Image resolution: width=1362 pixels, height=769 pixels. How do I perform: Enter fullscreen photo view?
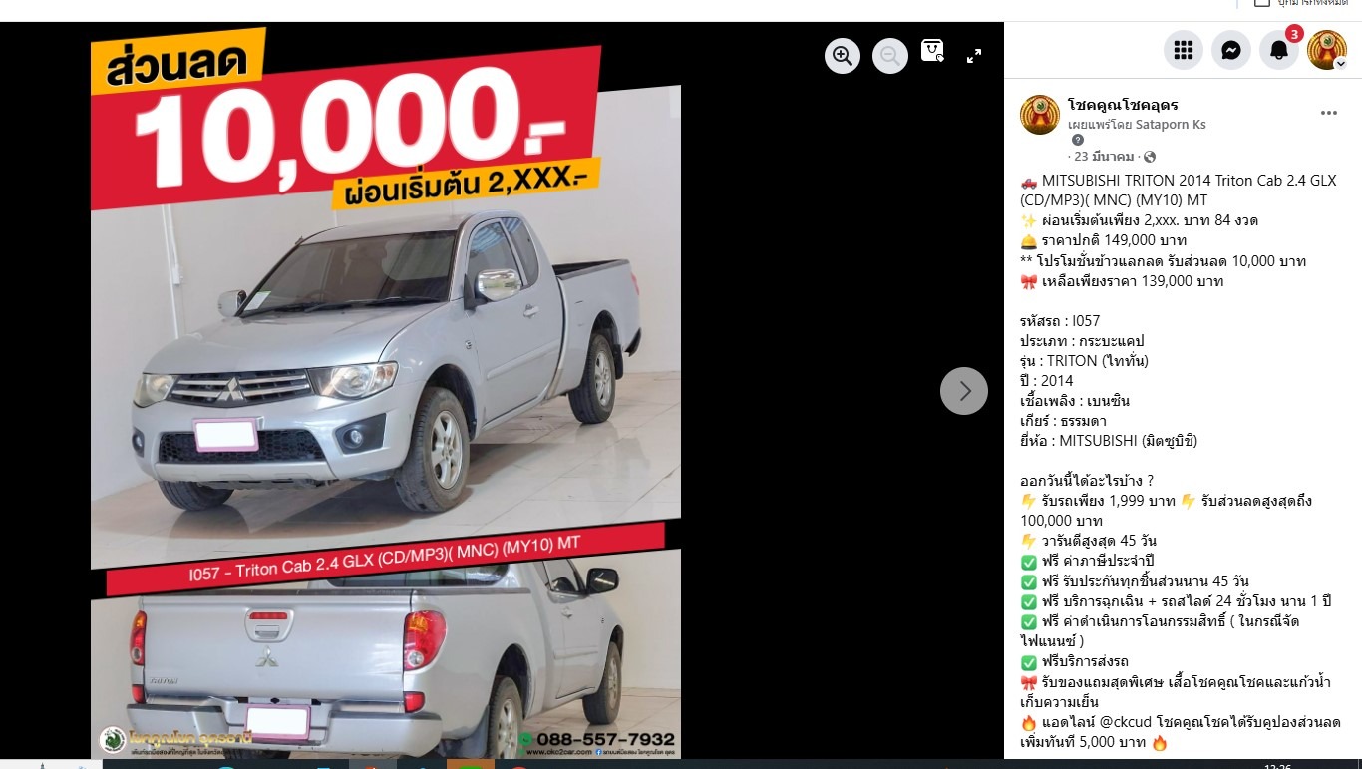click(x=974, y=56)
